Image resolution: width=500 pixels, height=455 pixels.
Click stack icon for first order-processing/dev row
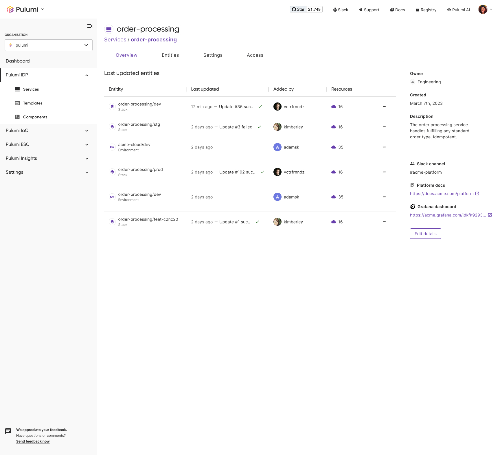click(x=112, y=107)
